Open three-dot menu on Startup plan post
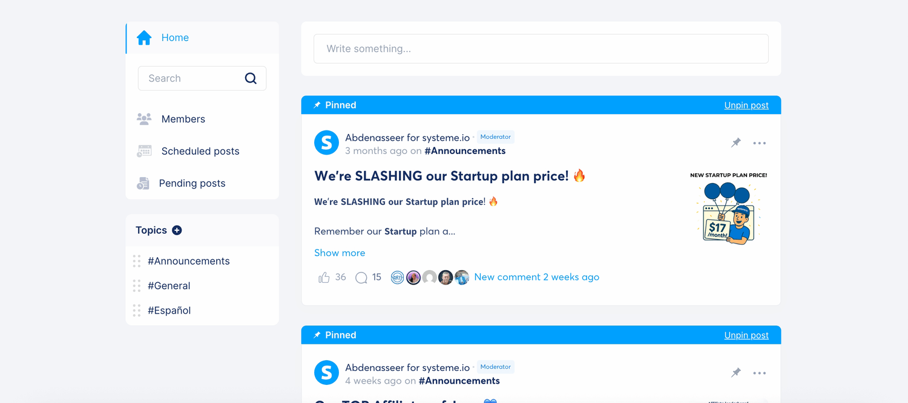The image size is (908, 403). click(759, 143)
